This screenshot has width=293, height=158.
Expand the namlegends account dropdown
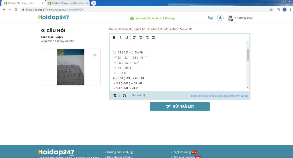click(243, 17)
